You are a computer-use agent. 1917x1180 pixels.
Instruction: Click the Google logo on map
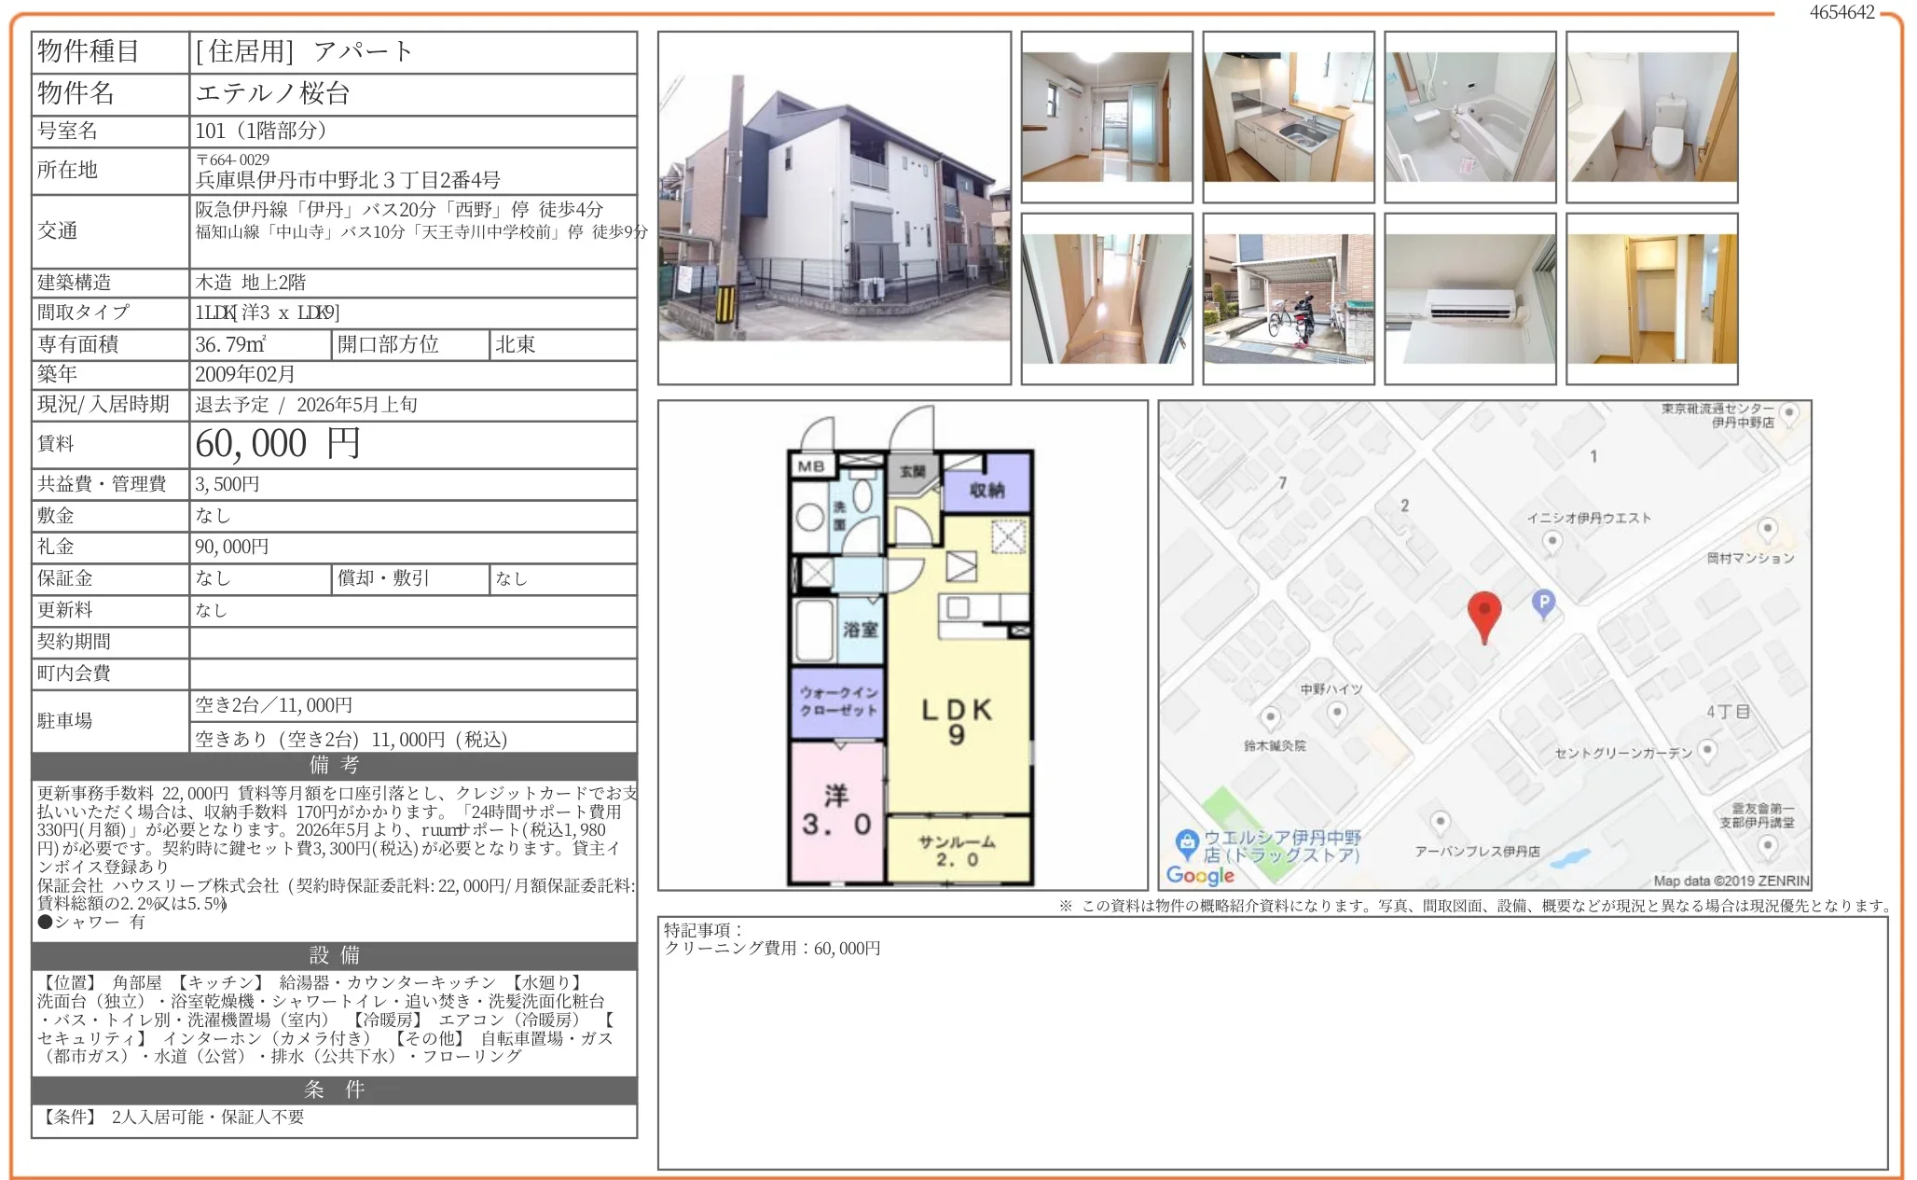click(1200, 875)
